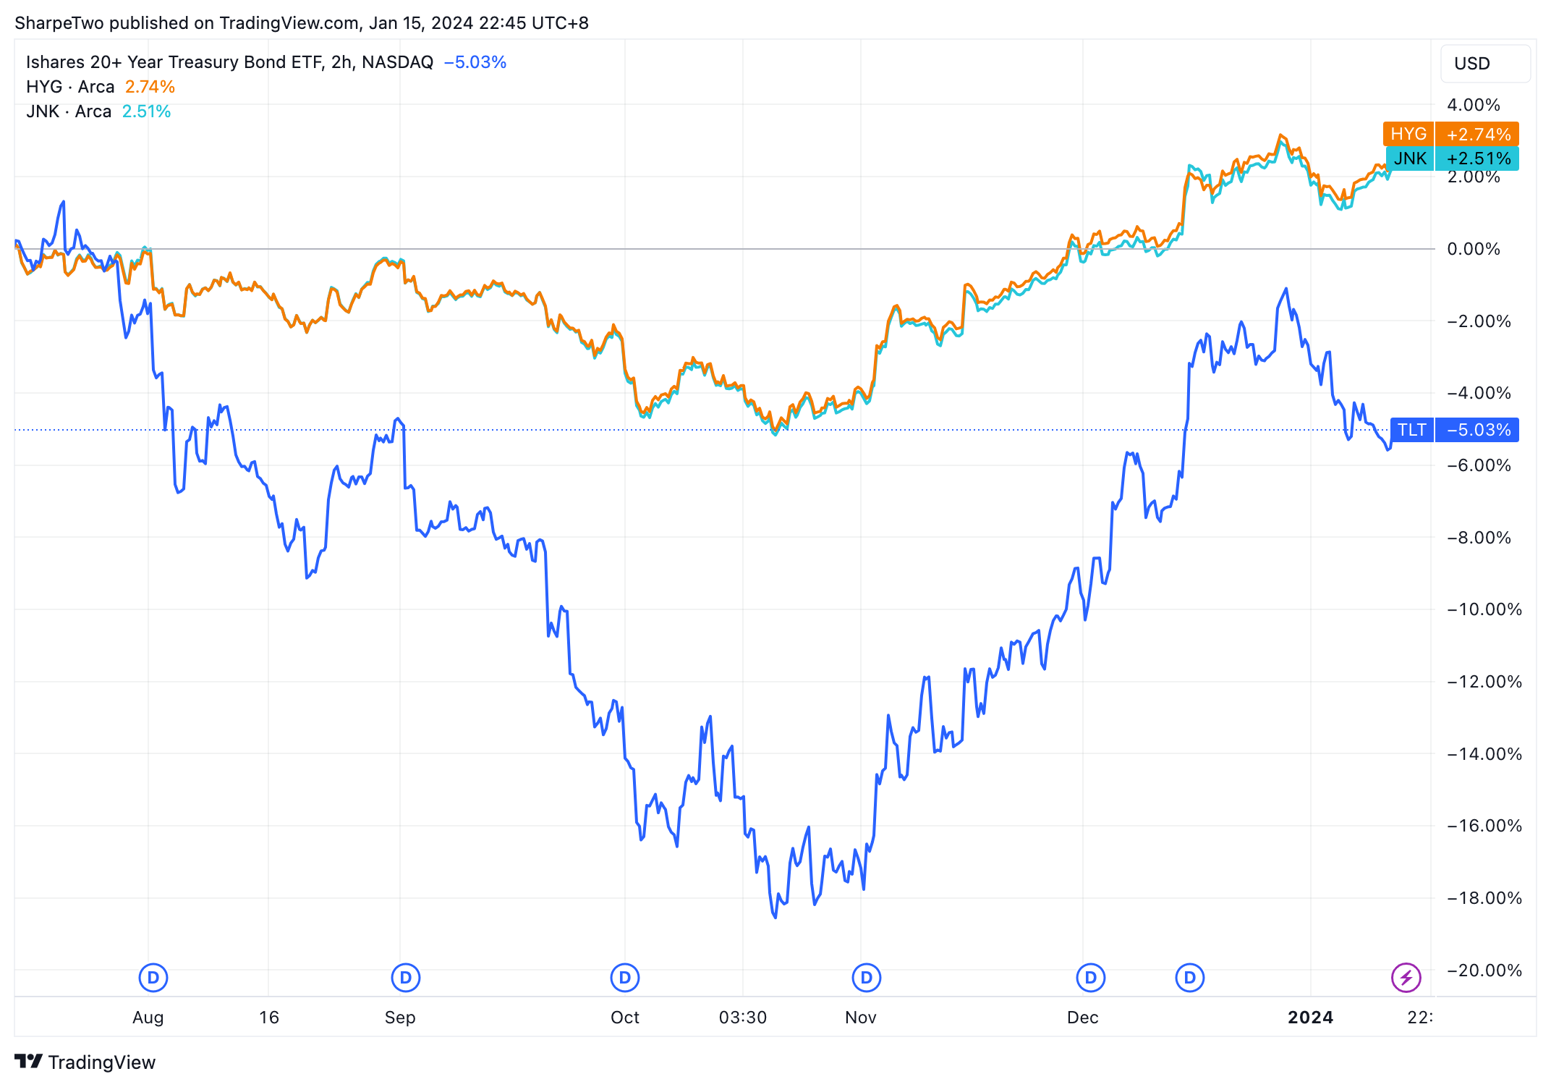
Task: Click the TradingView logo
Action: (85, 1062)
